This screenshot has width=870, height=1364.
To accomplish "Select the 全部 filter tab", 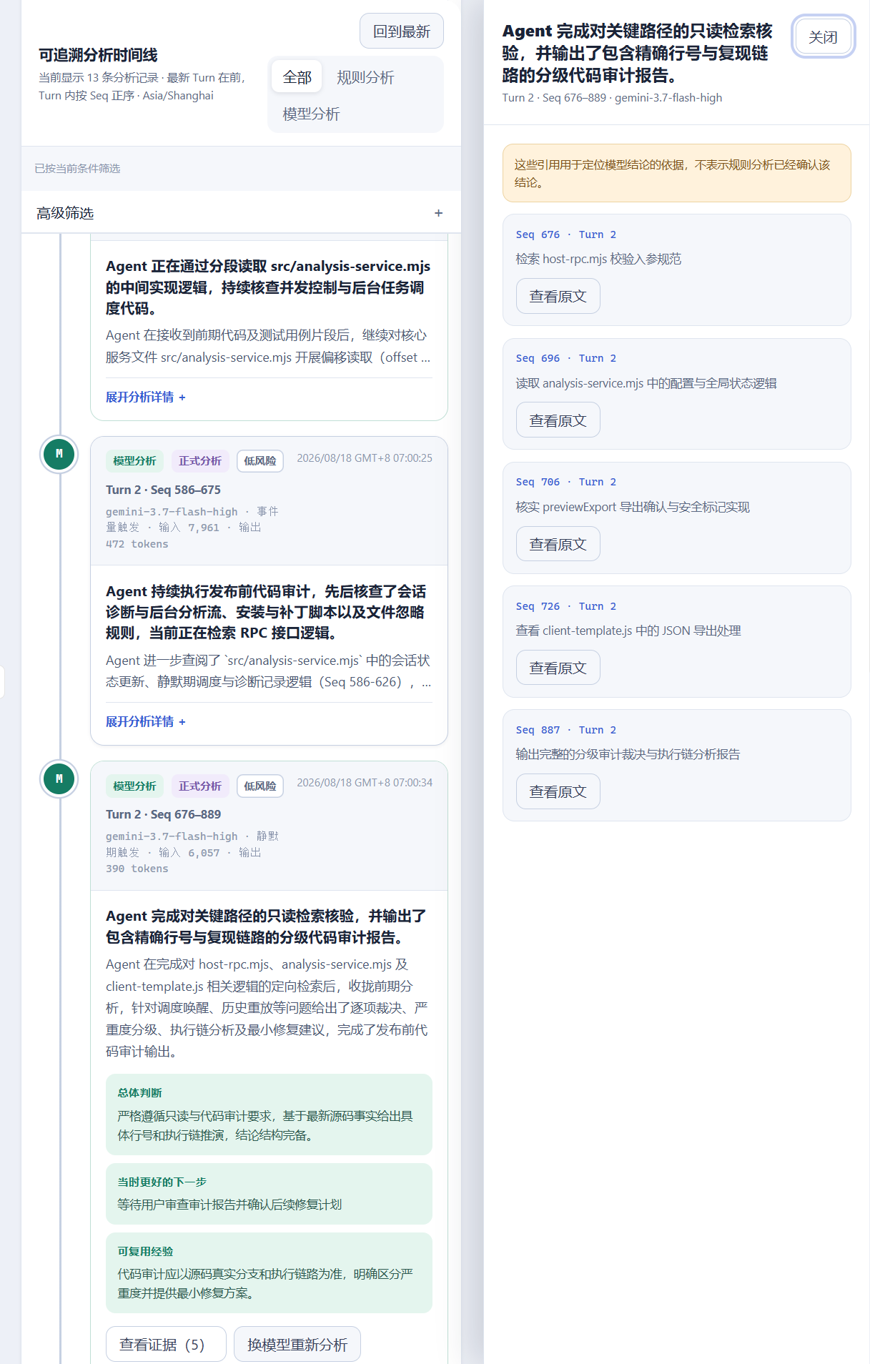I will click(x=297, y=77).
